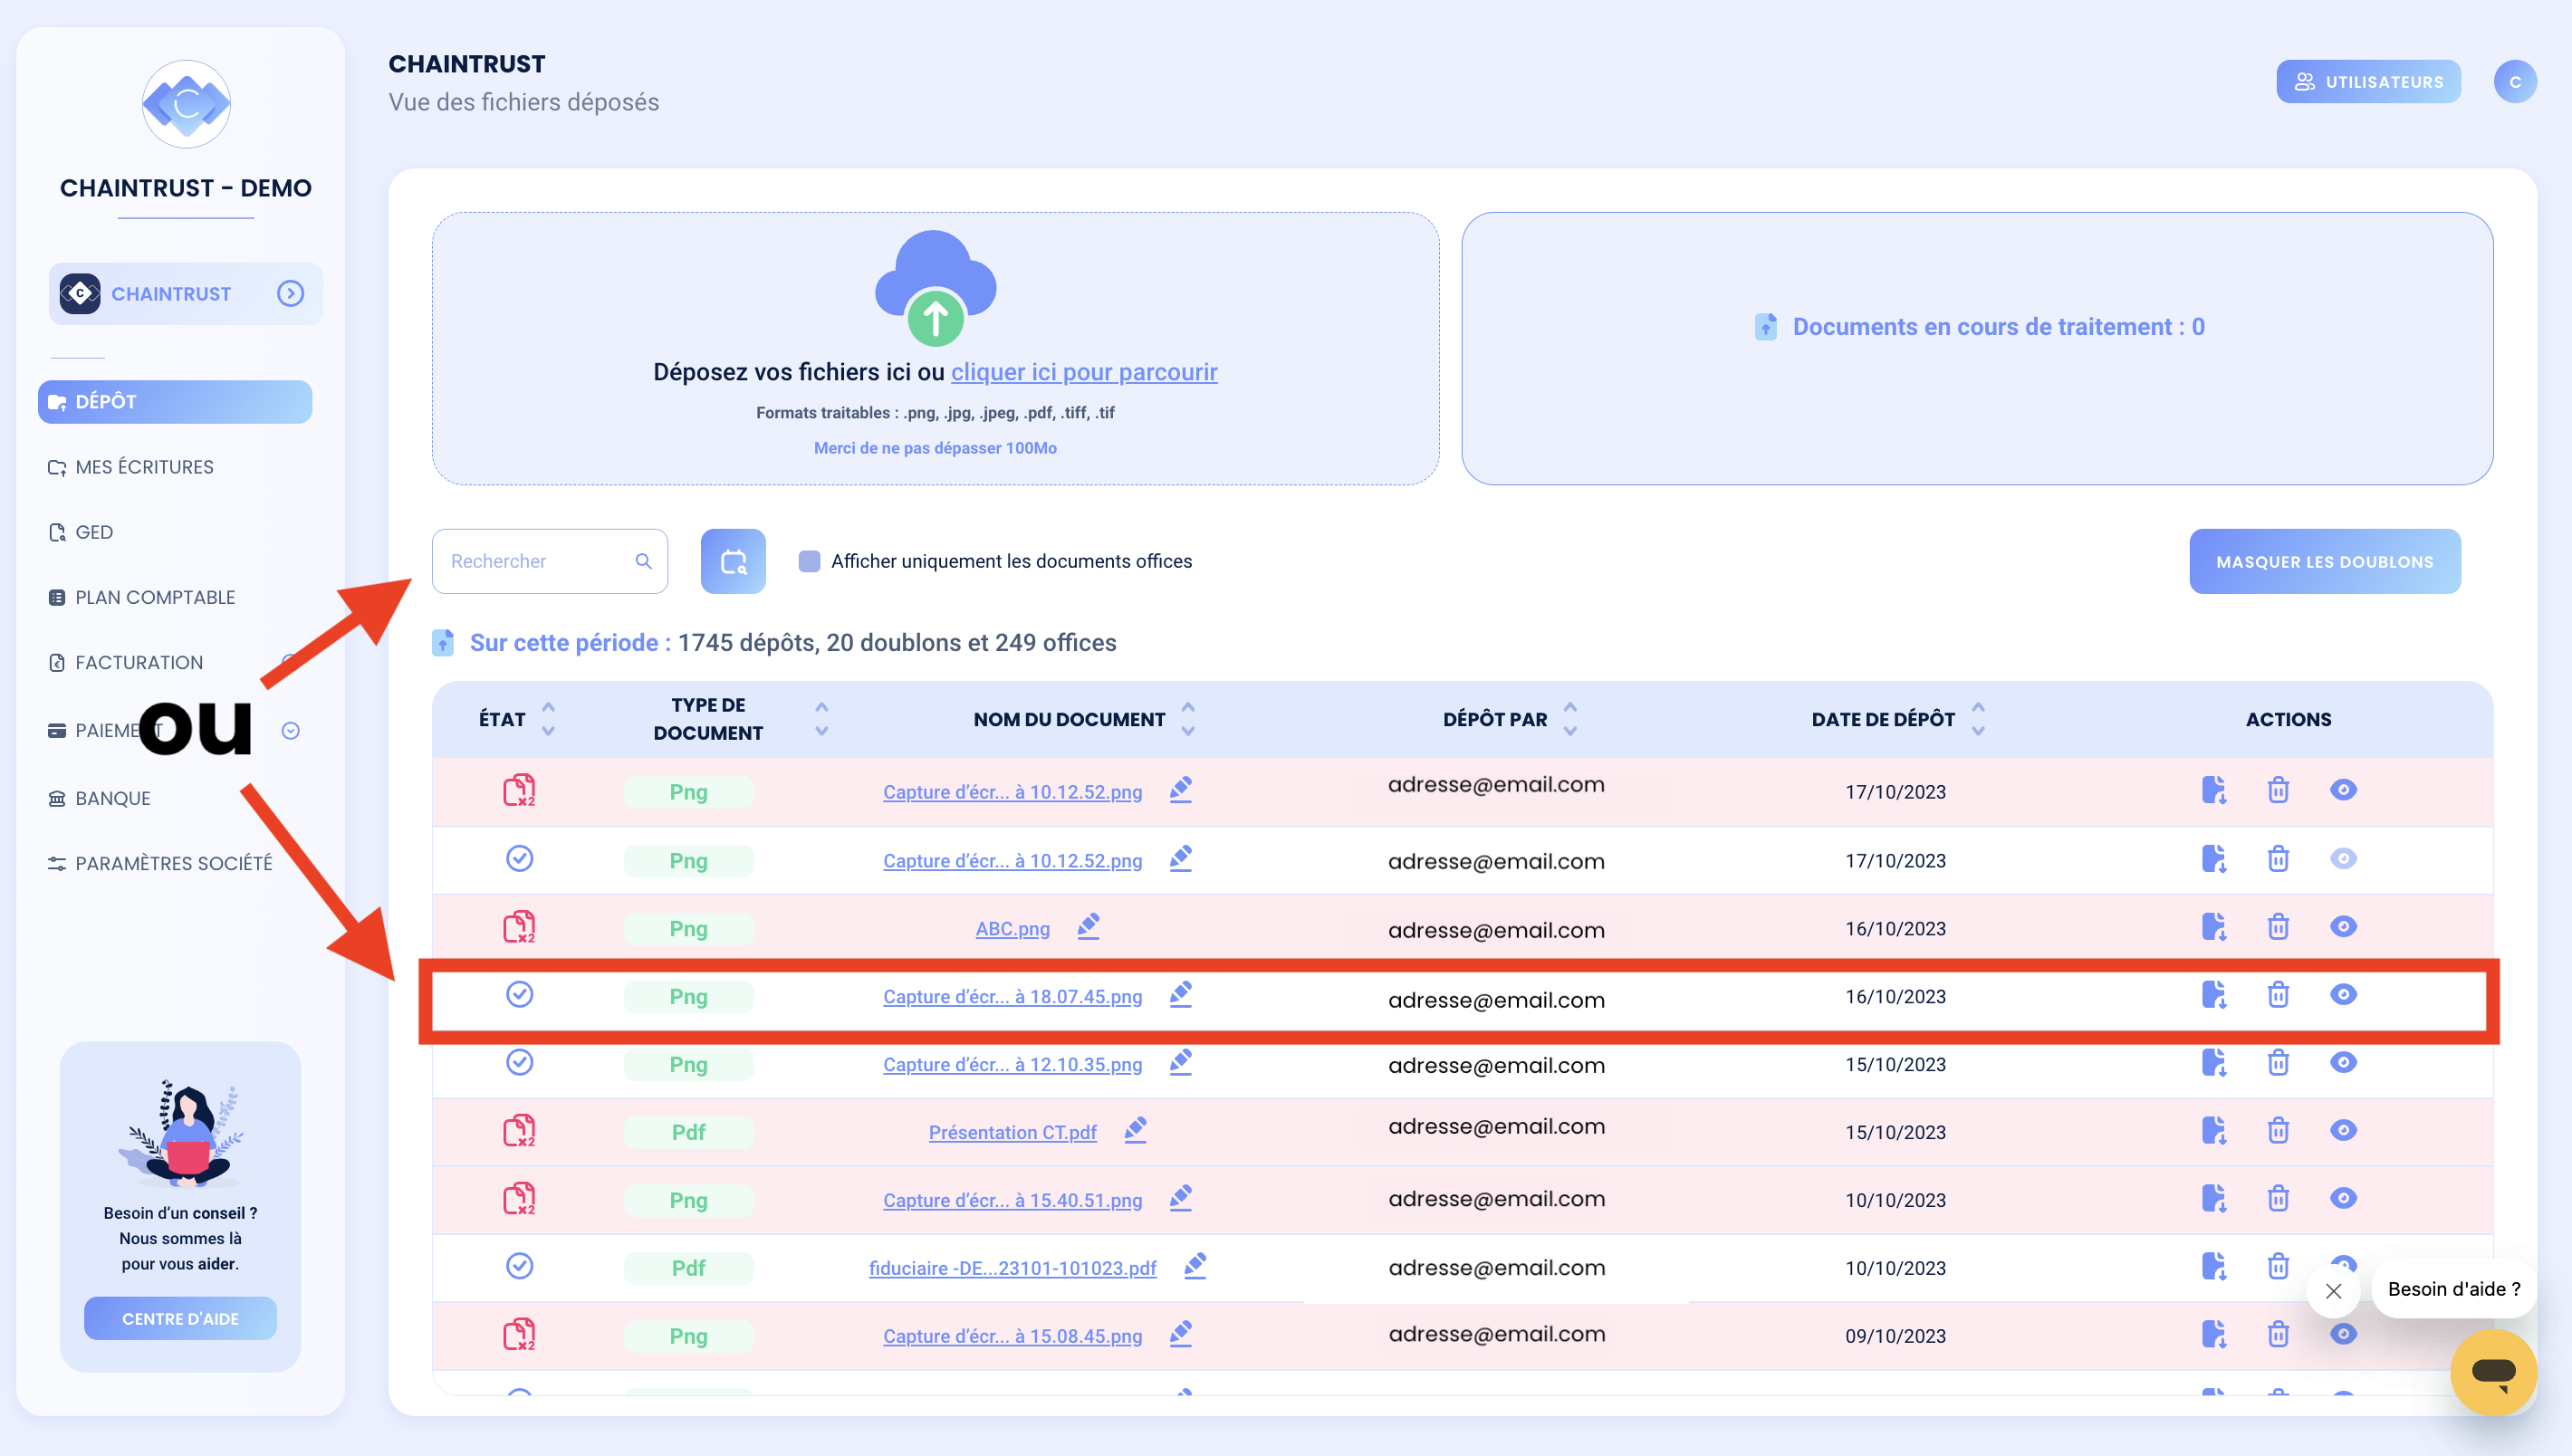Download Capture à 15.08.45.png
Screen dimensions: 2572x1456
2214,1334
